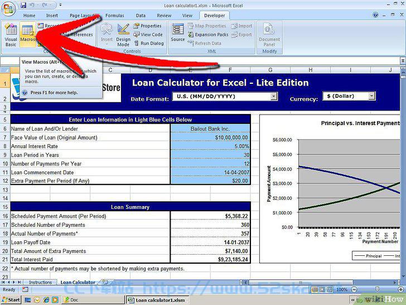The image size is (406, 305).
Task: Click the Office button orb
Action: pos(8,8)
